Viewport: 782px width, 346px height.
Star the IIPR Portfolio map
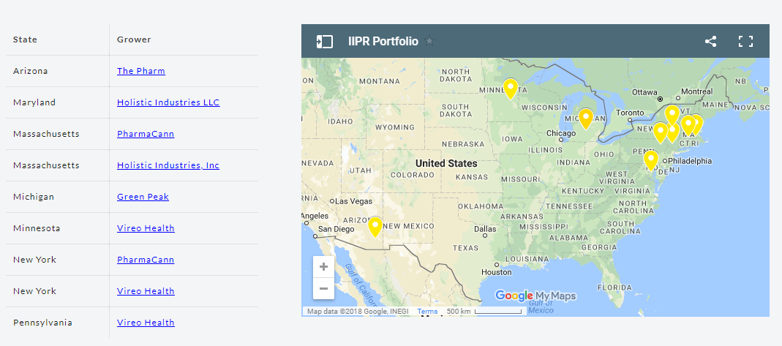click(x=429, y=41)
